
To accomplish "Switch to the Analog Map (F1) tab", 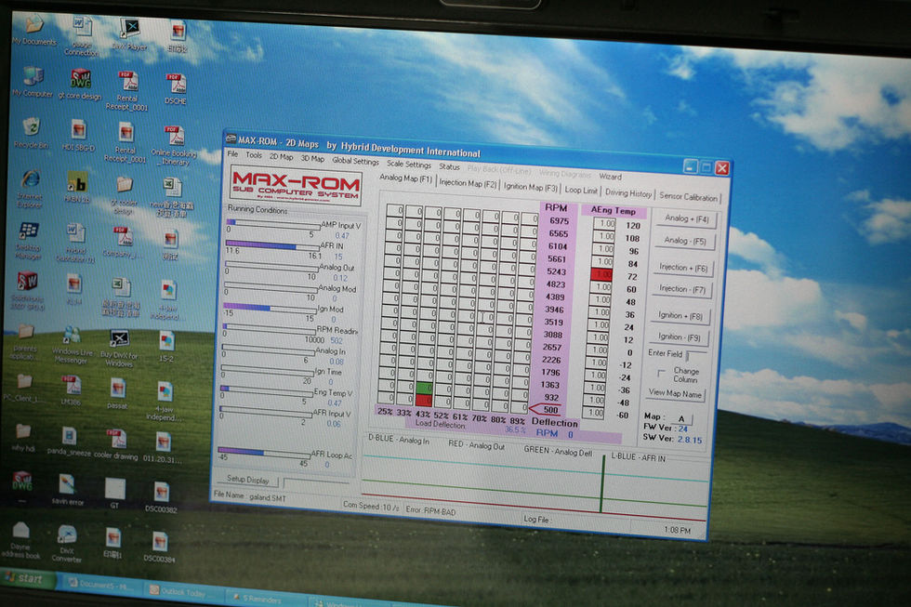I will tap(405, 178).
